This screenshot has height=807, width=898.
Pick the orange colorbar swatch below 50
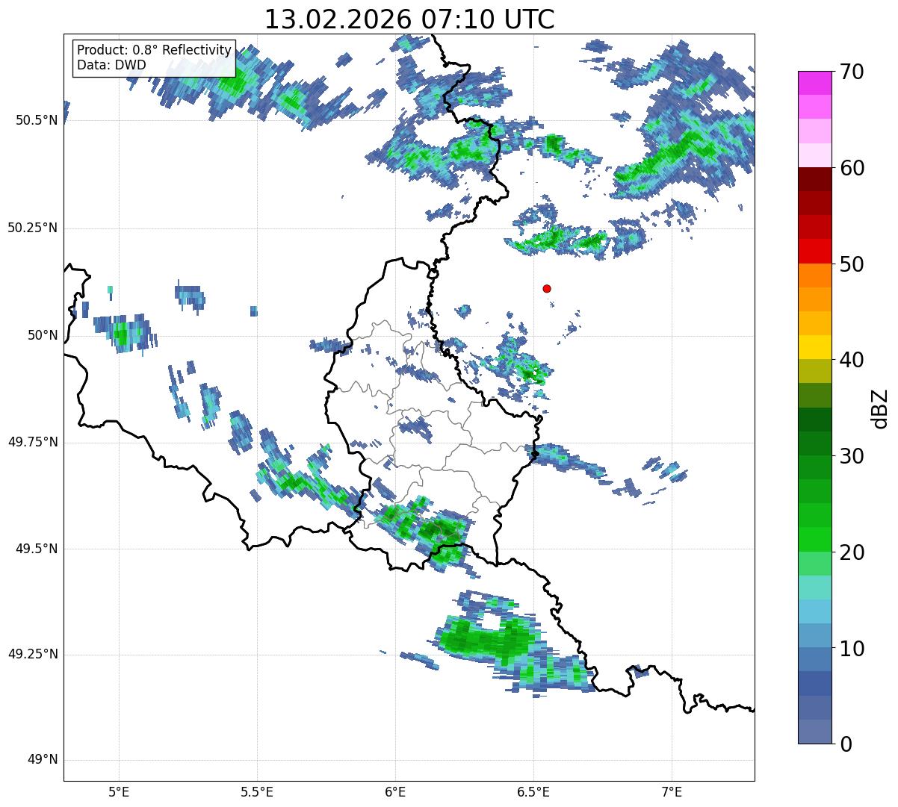click(814, 275)
